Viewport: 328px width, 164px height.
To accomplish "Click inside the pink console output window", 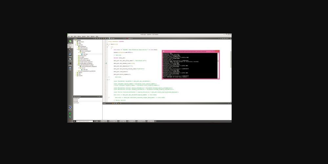I will click(190, 66).
